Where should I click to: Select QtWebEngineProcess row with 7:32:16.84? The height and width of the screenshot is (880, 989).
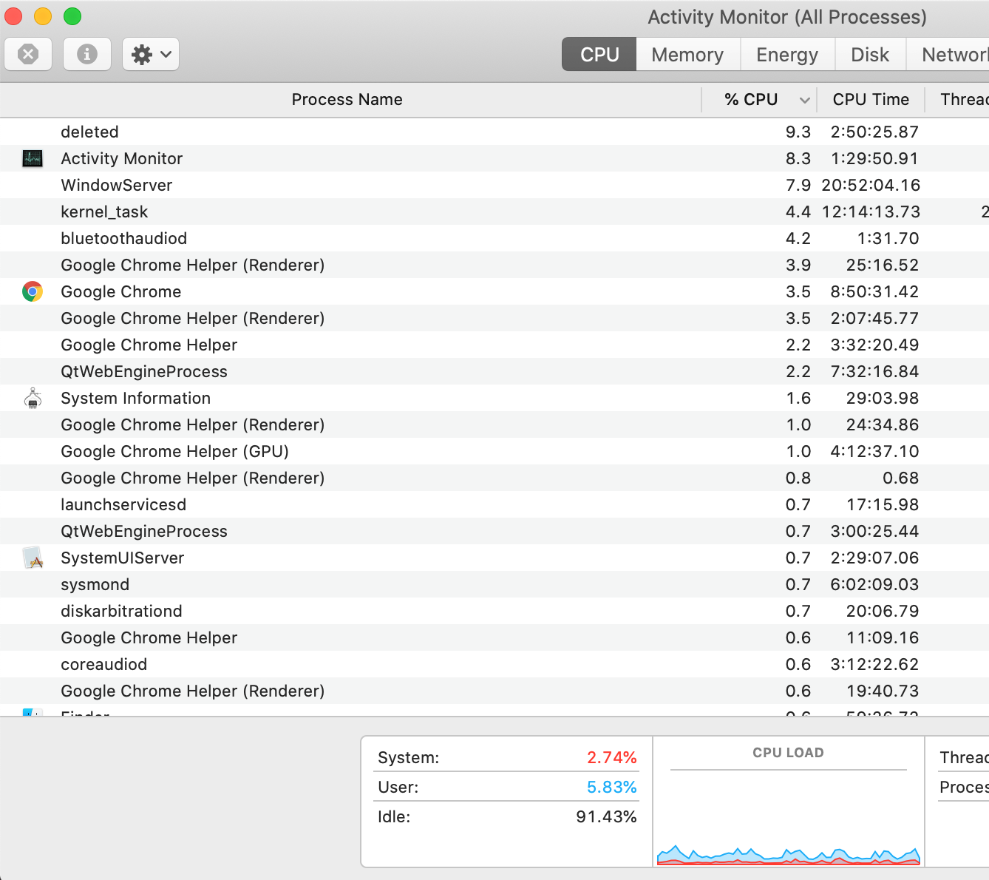(494, 371)
